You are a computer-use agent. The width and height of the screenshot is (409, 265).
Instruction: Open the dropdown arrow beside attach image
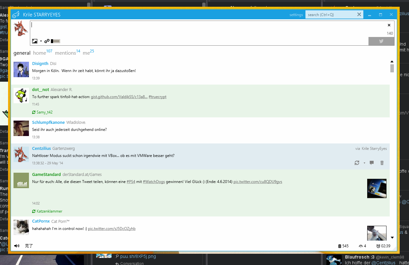pos(41,41)
